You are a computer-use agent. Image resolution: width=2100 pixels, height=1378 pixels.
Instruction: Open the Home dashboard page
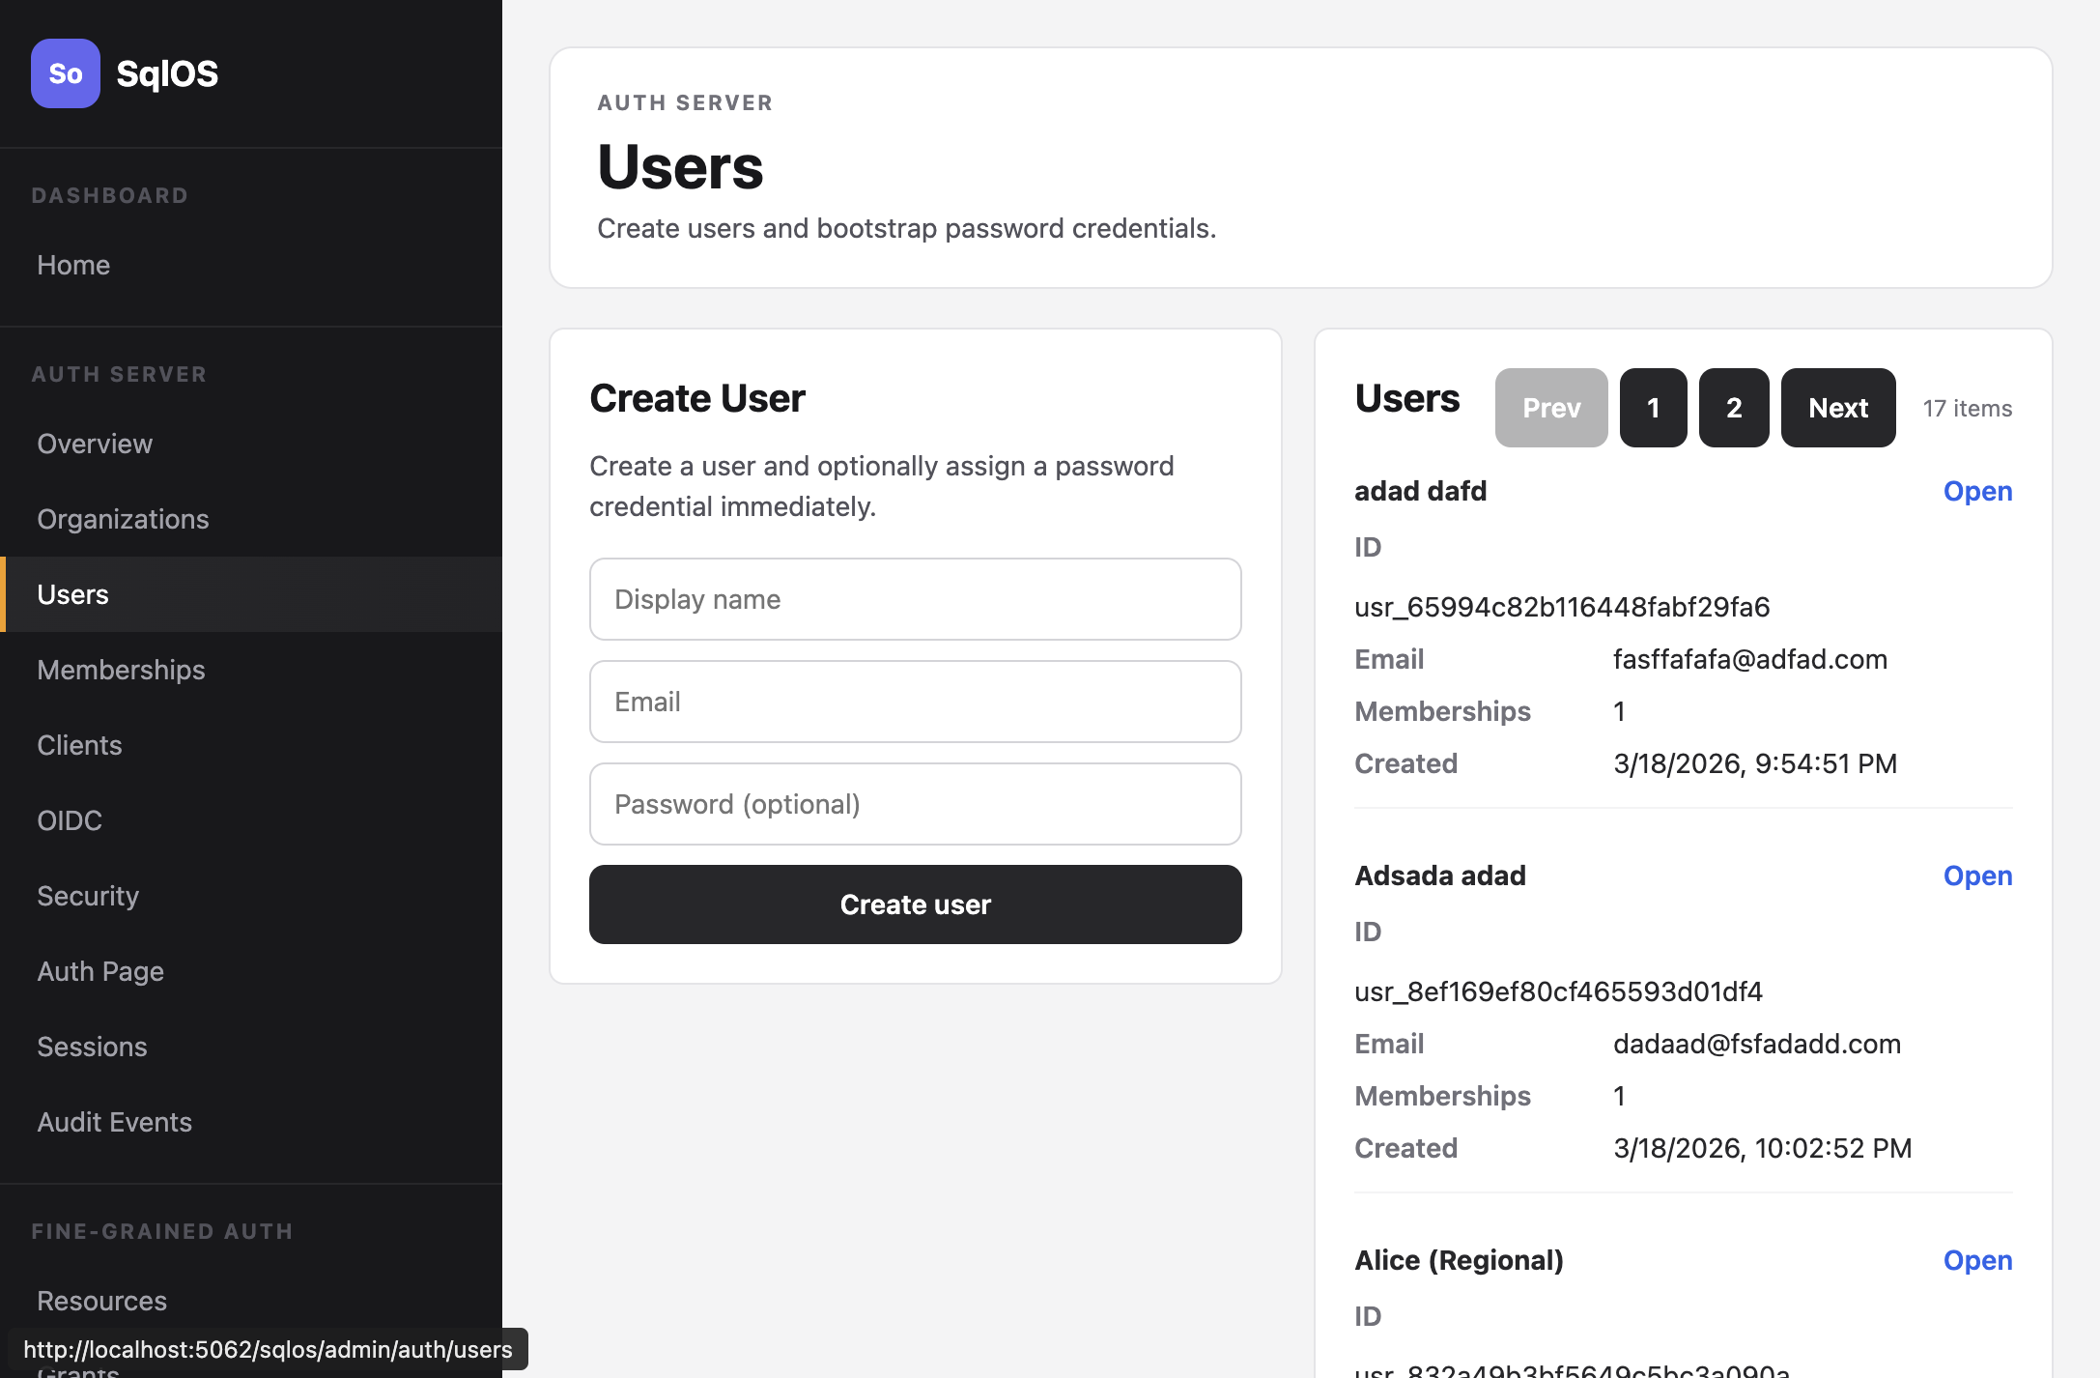pyautogui.click(x=73, y=265)
